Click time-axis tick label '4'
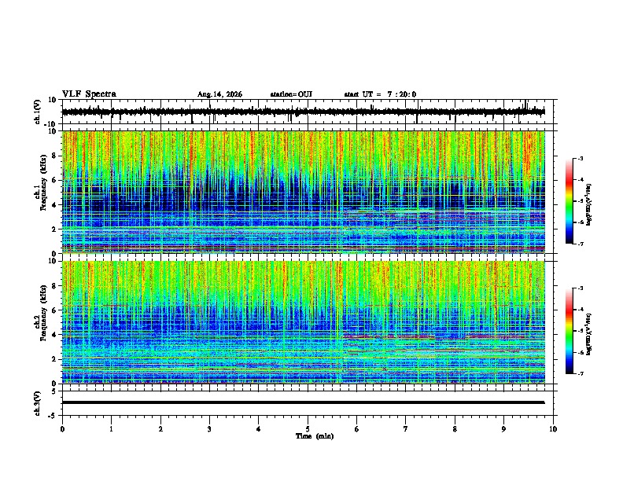This screenshot has height=481, width=623. pyautogui.click(x=259, y=429)
